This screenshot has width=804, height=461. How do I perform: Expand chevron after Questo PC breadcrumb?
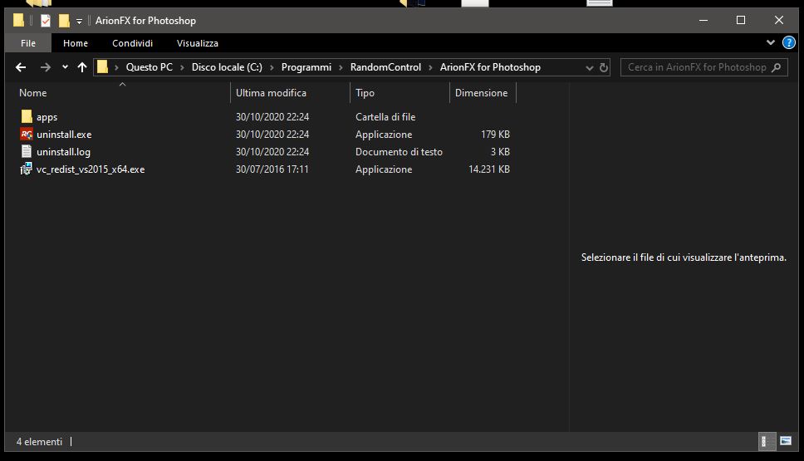click(182, 67)
